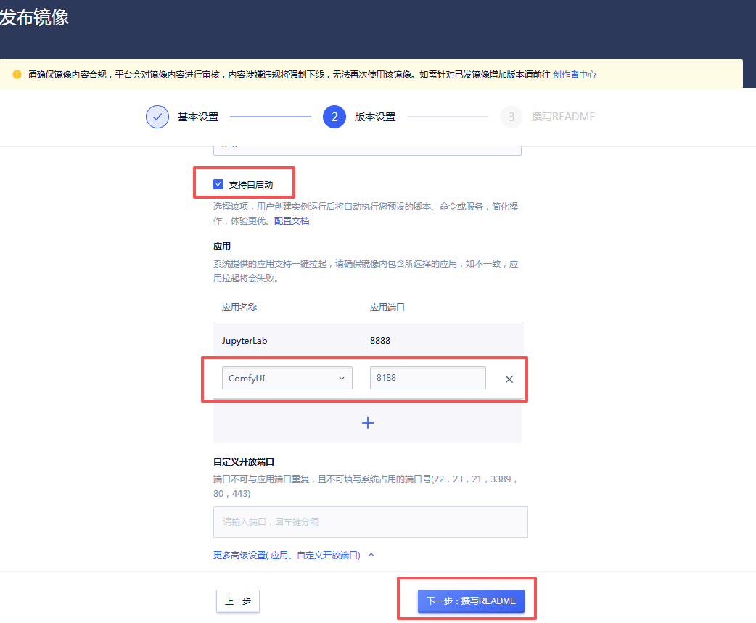Click the 上一步 button
756x623 pixels.
pyautogui.click(x=237, y=601)
